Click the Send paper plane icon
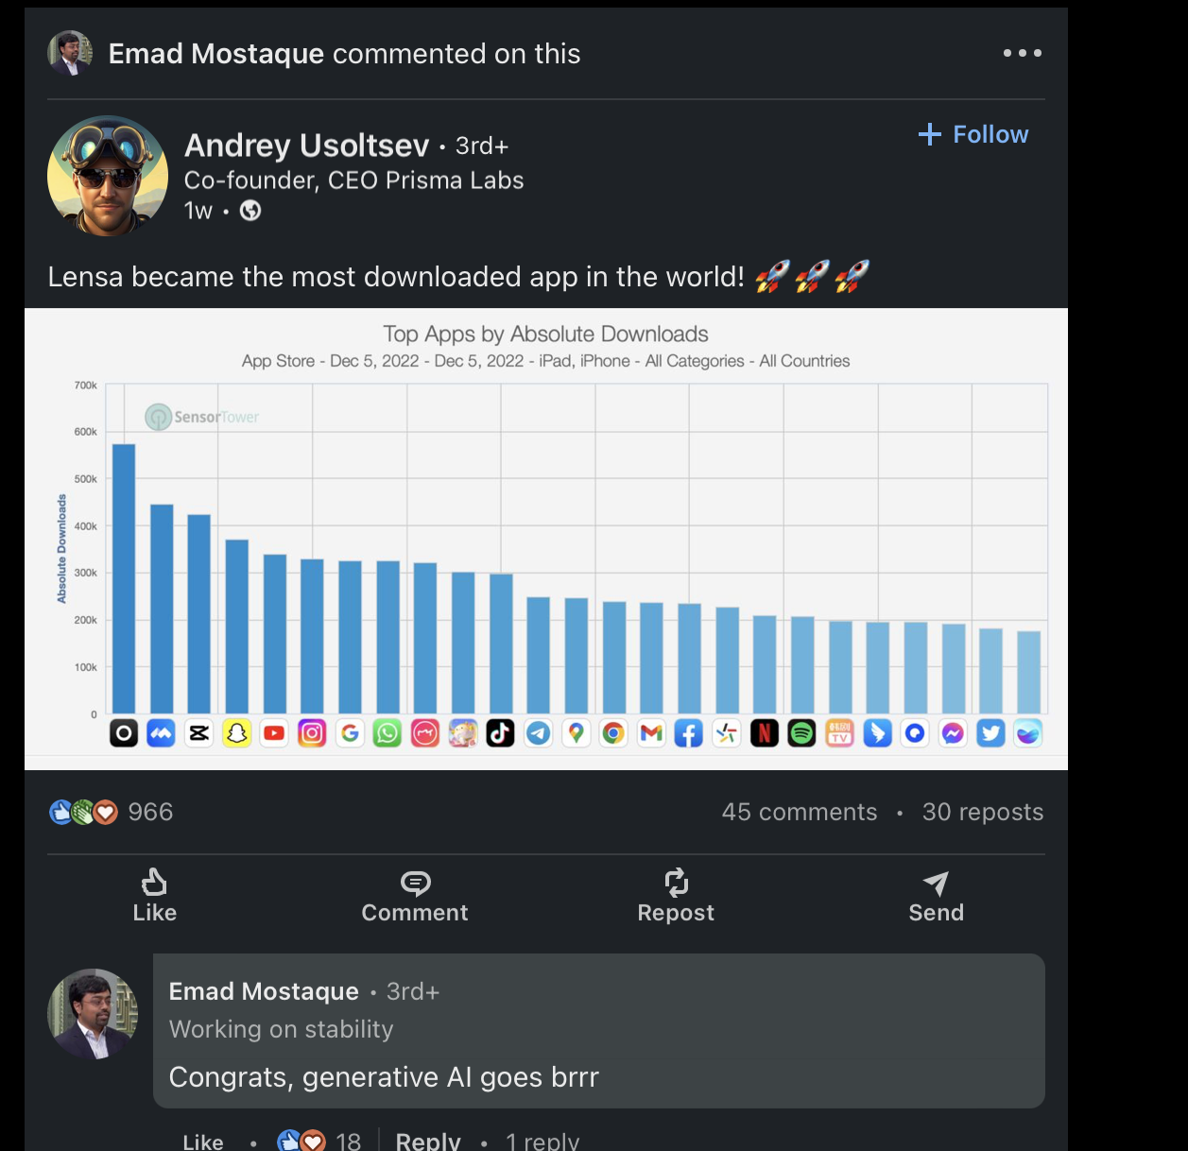Viewport: 1188px width, 1151px height. click(936, 883)
